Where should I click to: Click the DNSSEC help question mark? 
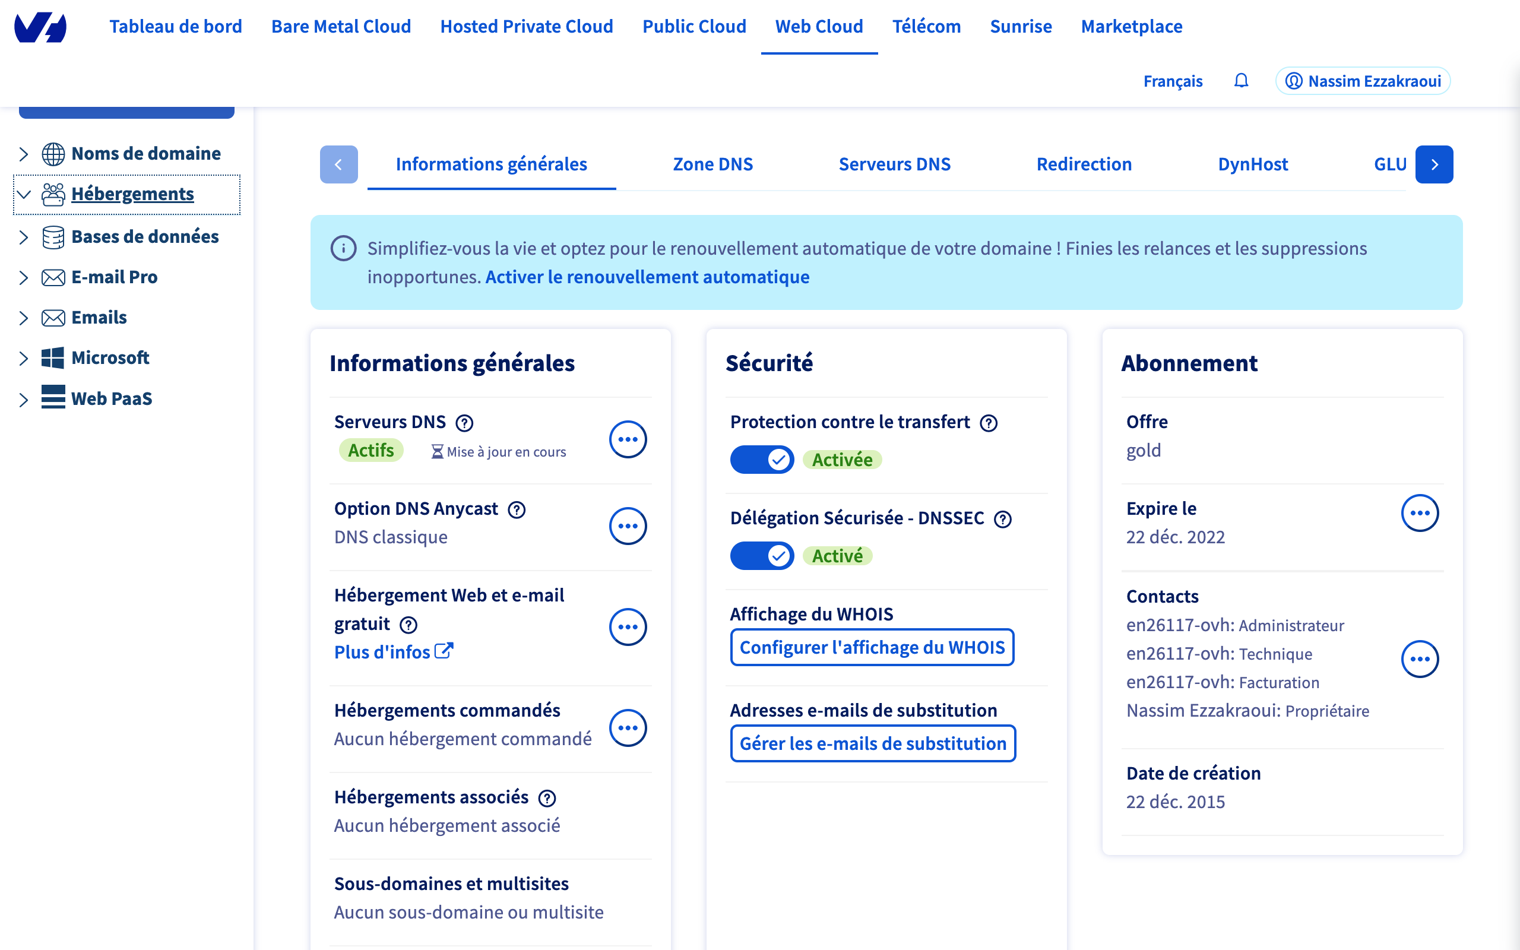(1003, 519)
